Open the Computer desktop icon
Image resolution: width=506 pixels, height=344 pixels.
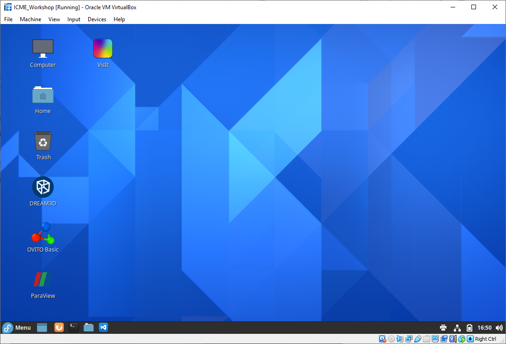tap(43, 53)
